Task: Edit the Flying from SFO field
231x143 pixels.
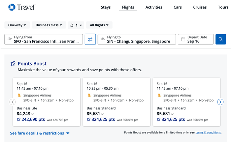Action: click(x=44, y=39)
